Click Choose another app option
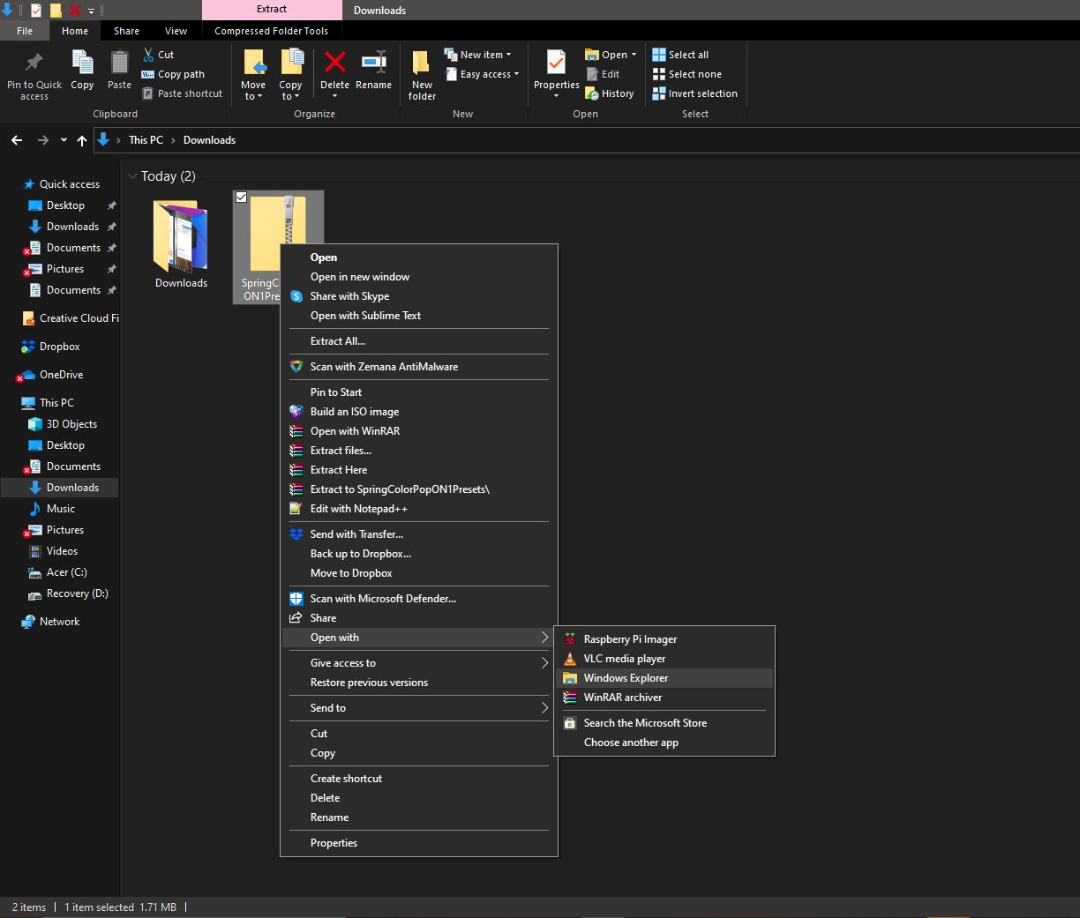Viewport: 1080px width, 918px height. point(631,743)
